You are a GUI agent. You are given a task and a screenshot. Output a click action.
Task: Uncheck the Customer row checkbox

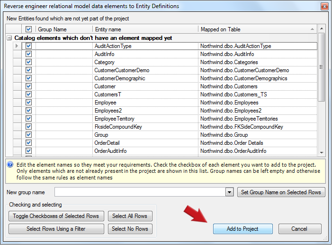(x=28, y=86)
